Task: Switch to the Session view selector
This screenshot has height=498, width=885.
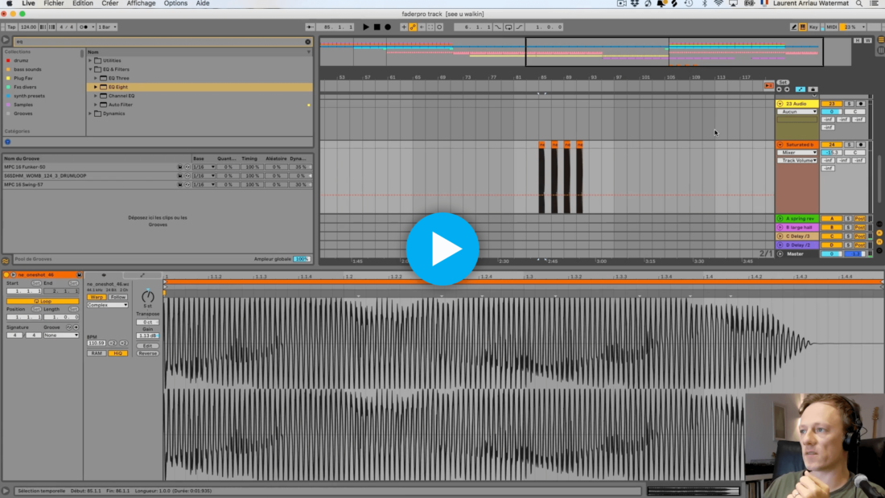Action: pyautogui.click(x=880, y=50)
